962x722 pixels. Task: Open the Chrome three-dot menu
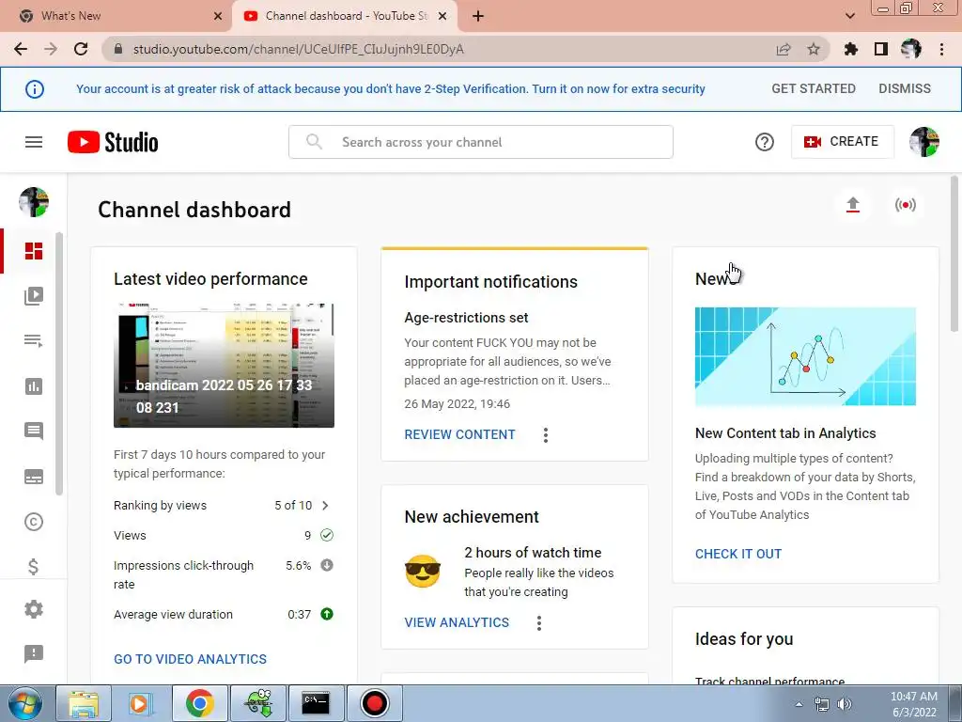pos(941,49)
